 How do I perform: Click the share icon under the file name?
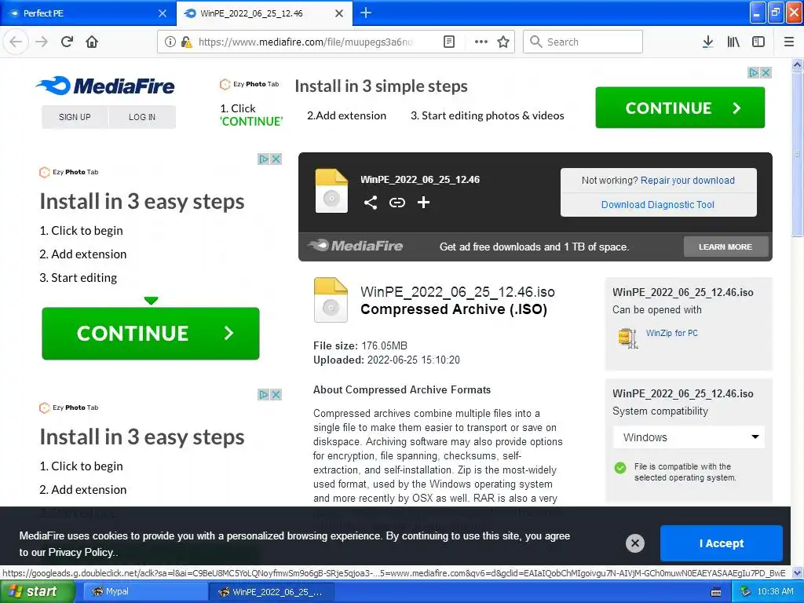(371, 203)
